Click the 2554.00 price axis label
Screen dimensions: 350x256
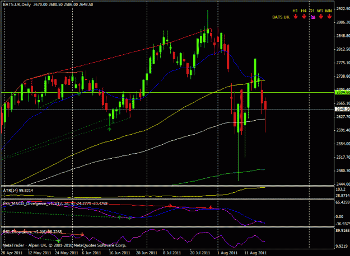pyautogui.click(x=343, y=144)
